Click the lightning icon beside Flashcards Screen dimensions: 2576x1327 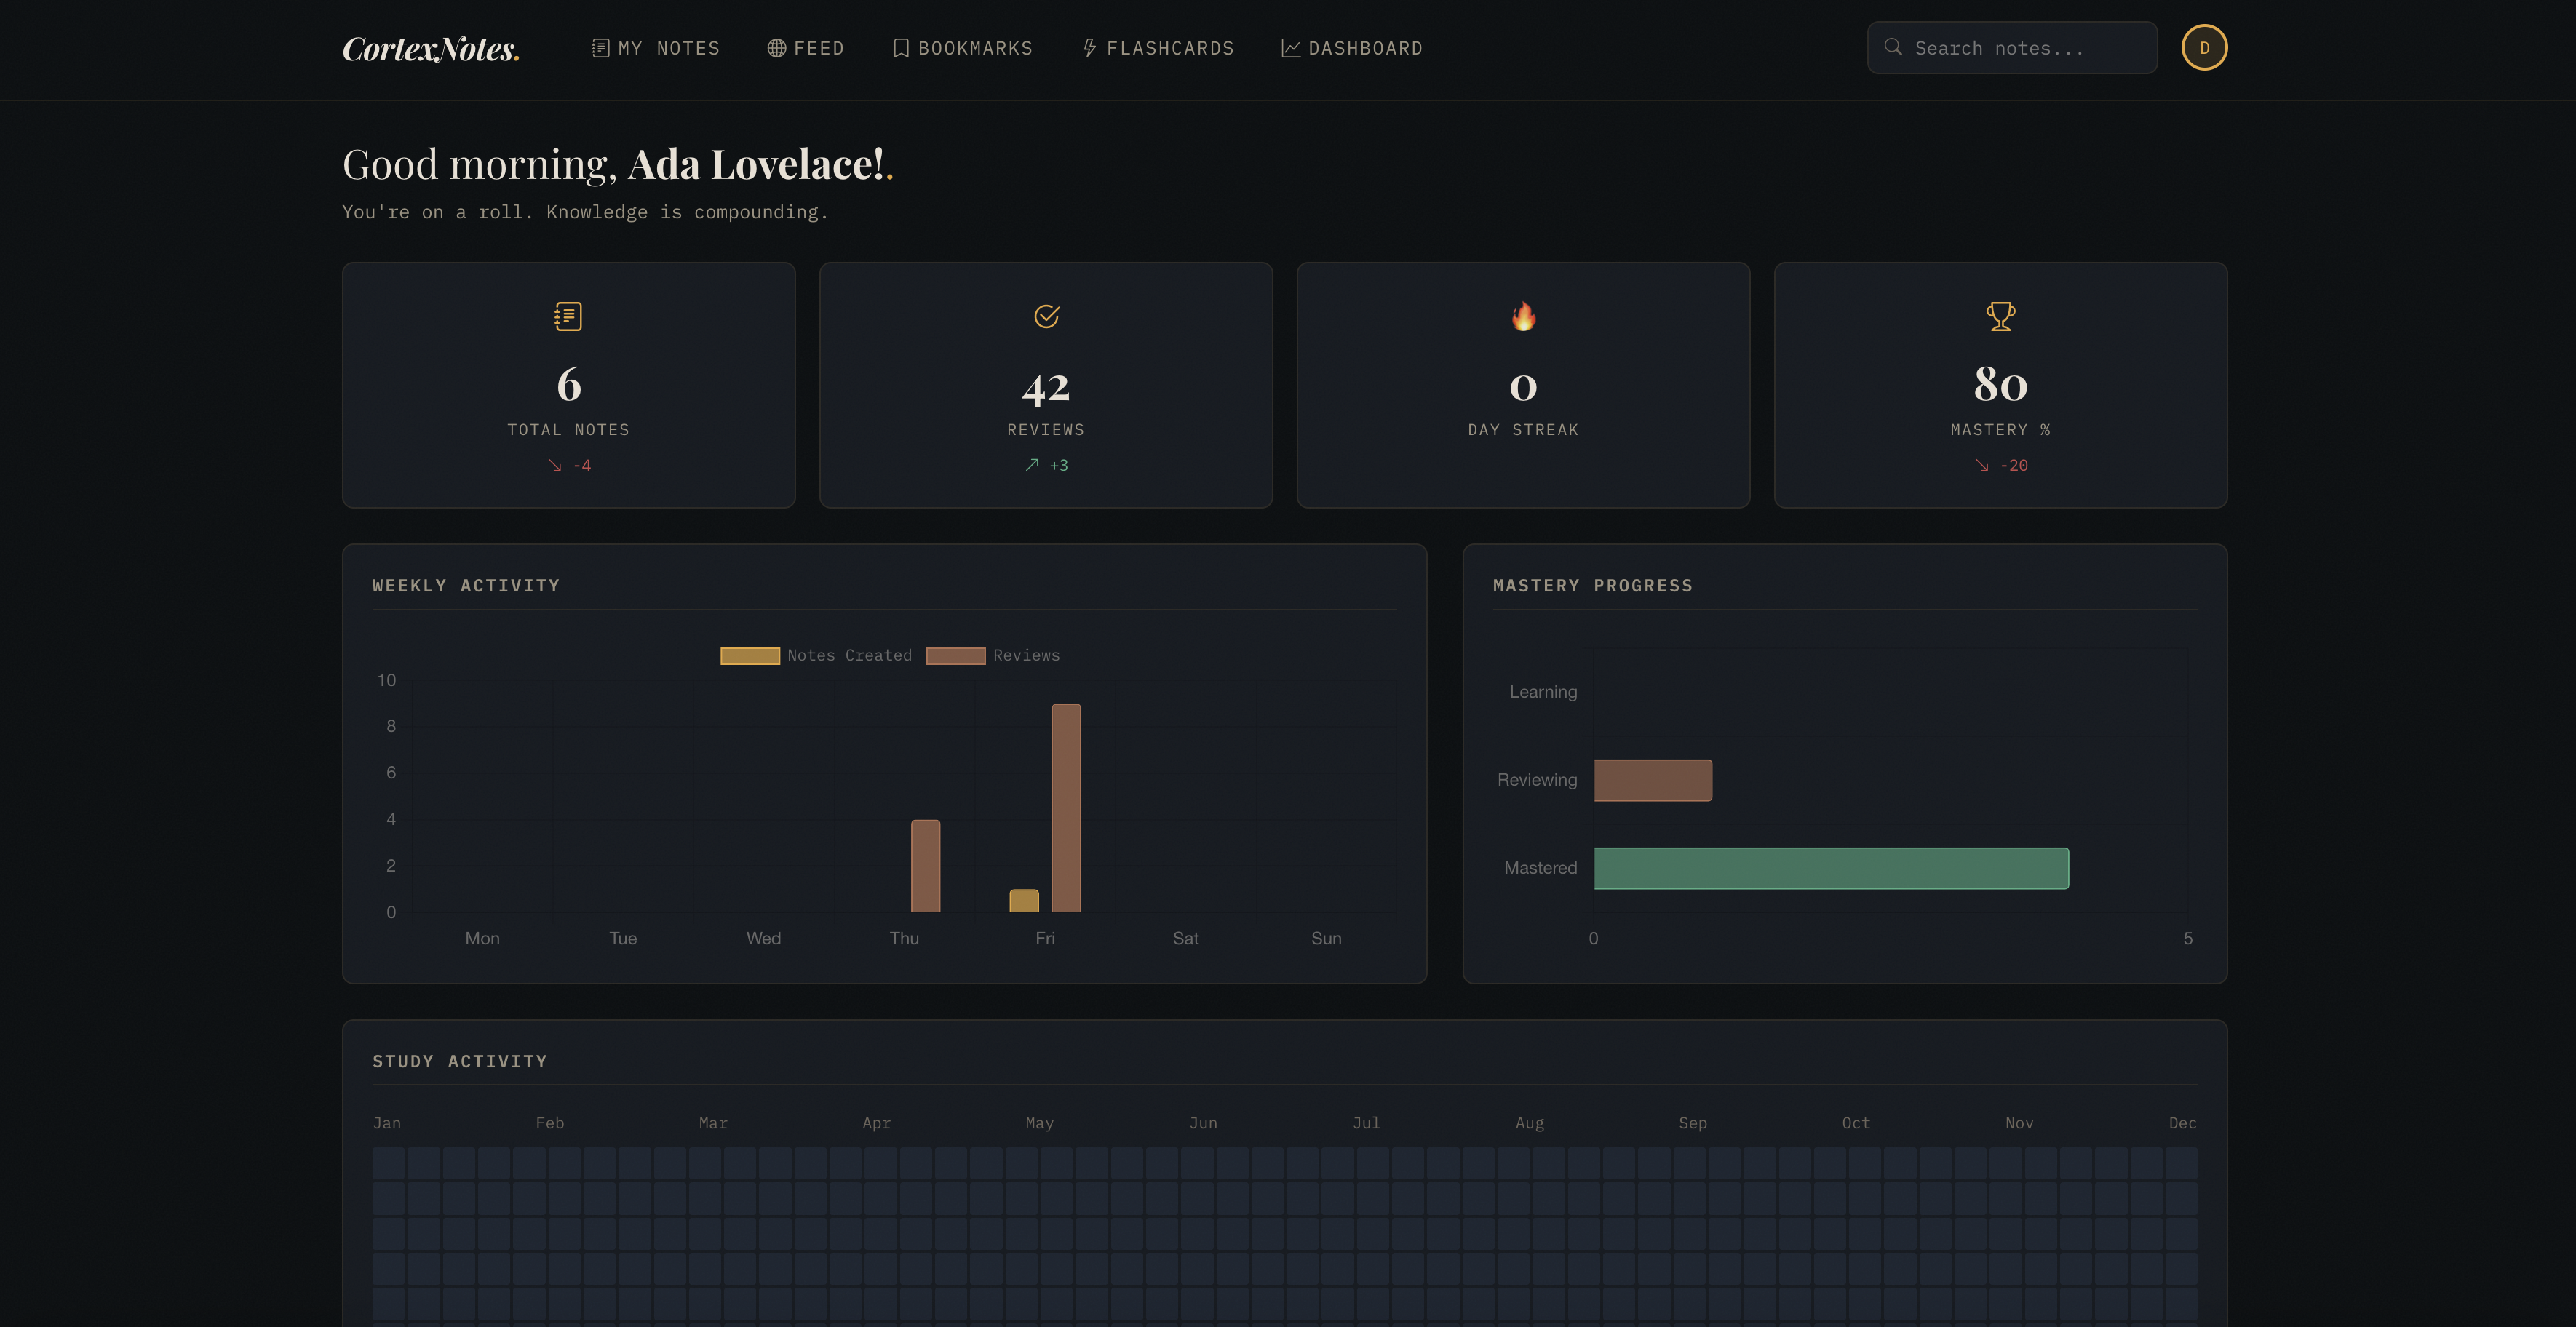click(1090, 48)
